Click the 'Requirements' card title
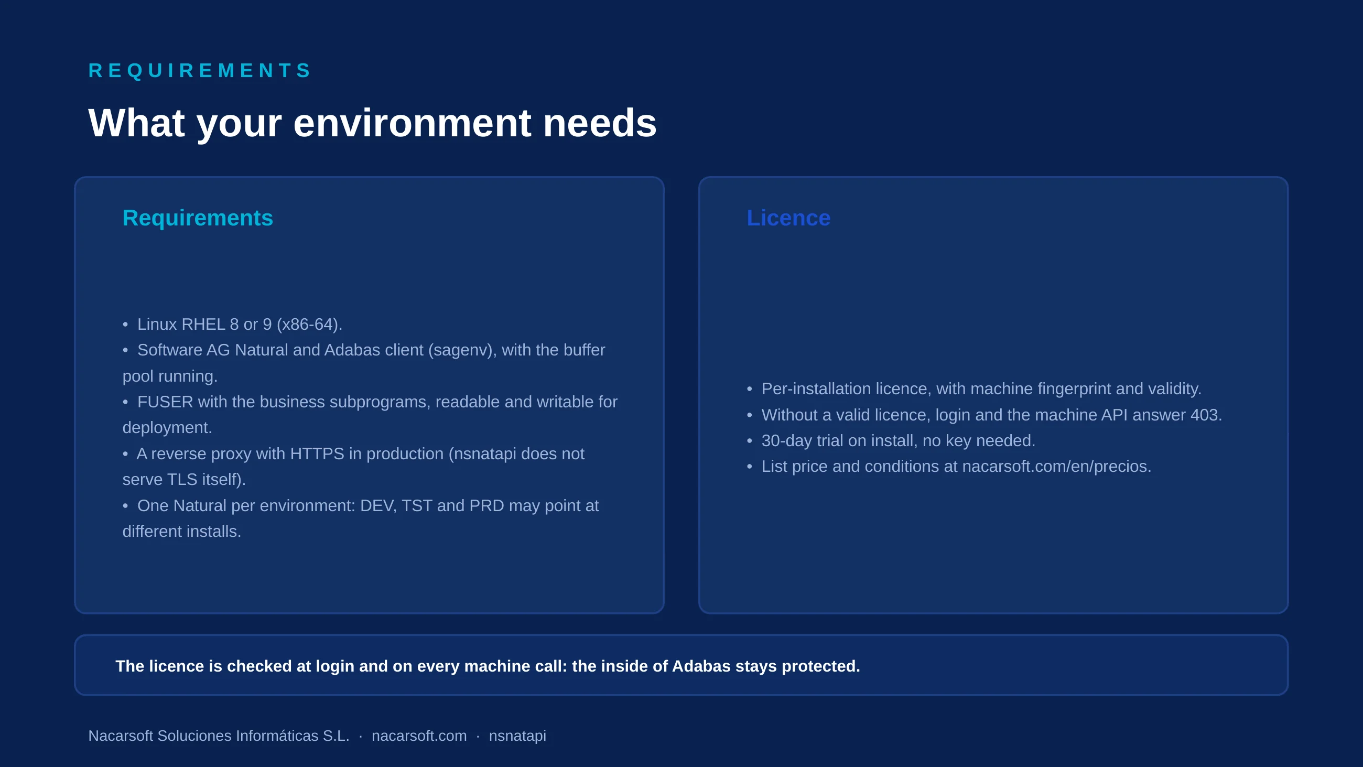The width and height of the screenshot is (1363, 767). tap(198, 218)
